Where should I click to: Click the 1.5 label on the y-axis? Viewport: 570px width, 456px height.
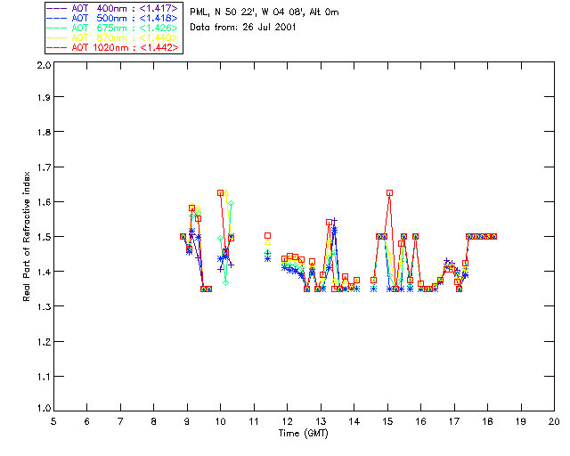(44, 237)
